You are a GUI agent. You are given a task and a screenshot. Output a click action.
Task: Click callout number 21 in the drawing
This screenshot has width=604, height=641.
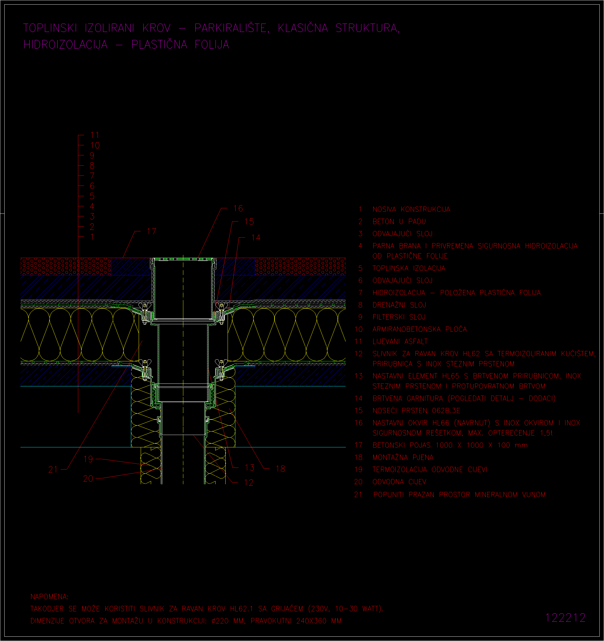pyautogui.click(x=53, y=470)
